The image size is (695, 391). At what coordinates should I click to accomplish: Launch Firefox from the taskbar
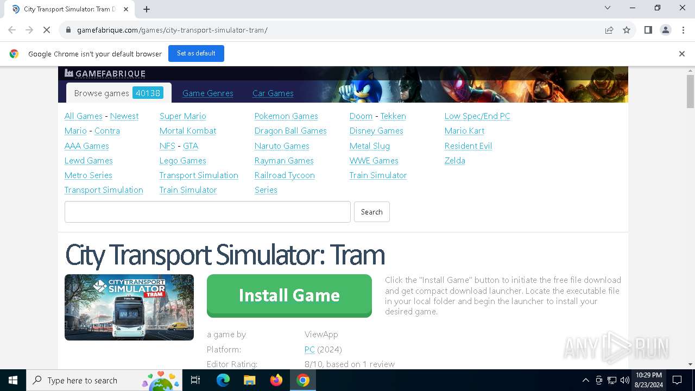point(276,380)
